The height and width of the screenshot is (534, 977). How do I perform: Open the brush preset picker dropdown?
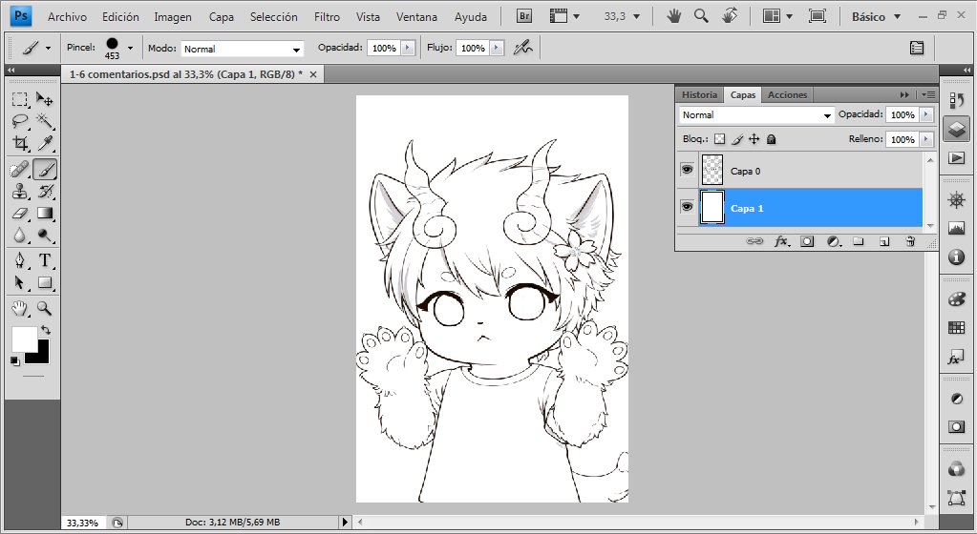130,48
